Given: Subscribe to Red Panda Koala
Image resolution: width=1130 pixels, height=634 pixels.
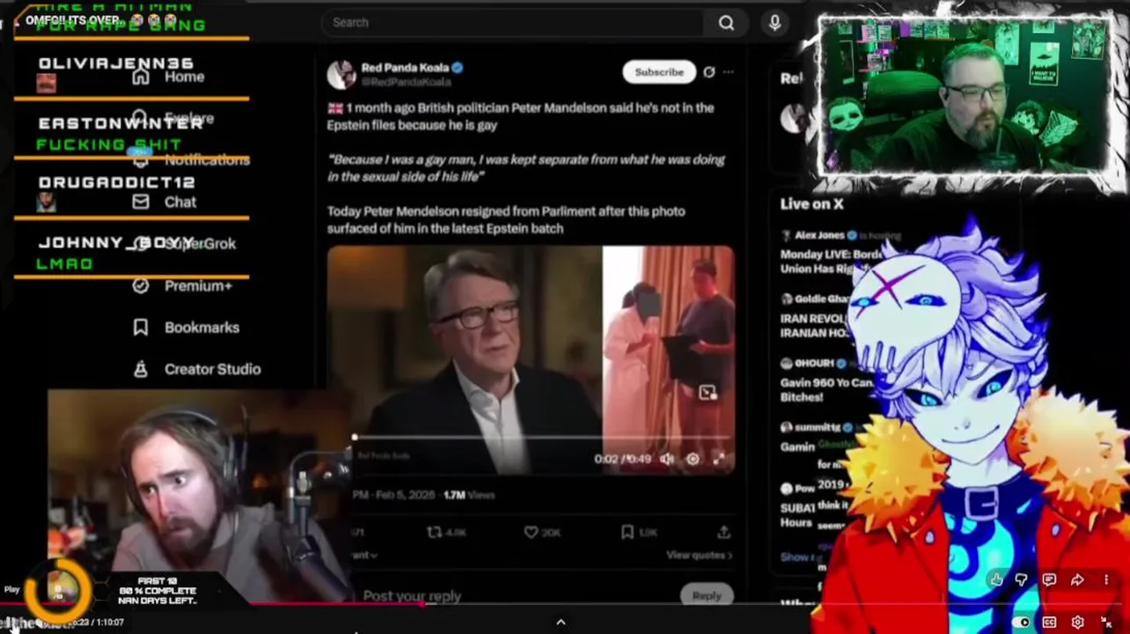Looking at the screenshot, I should click(x=659, y=72).
